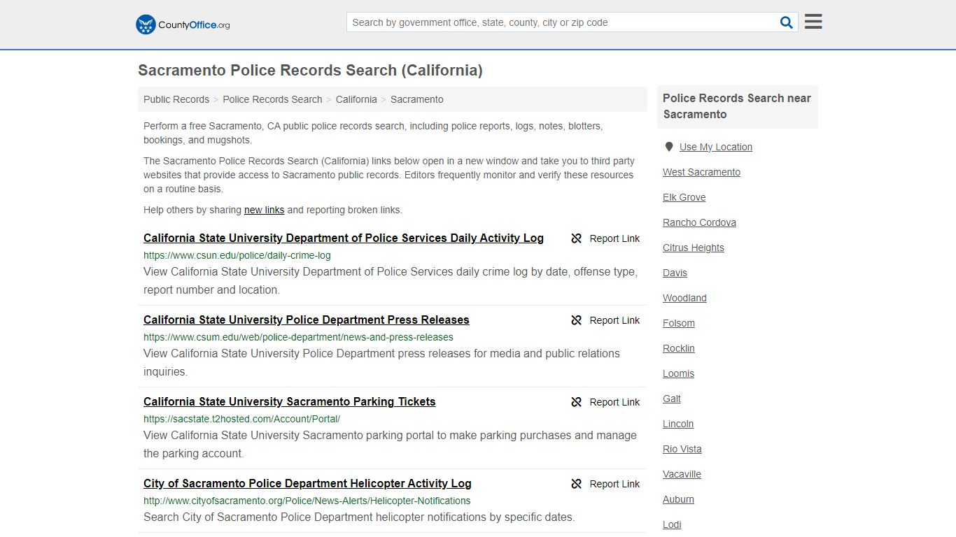
Task: Click Police Records Search near Sacramento heading
Action: coord(737,106)
